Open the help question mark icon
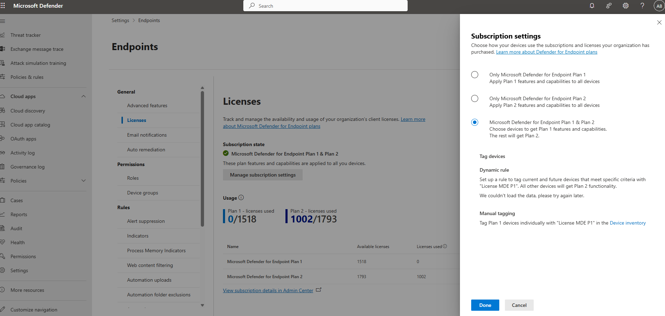This screenshot has width=665, height=316. click(x=642, y=6)
